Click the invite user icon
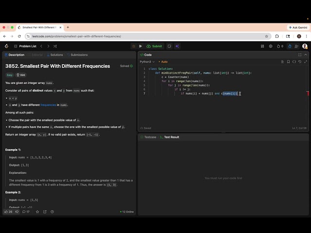Image resolution: width=311 pixels, height=233 pixels. point(296,46)
